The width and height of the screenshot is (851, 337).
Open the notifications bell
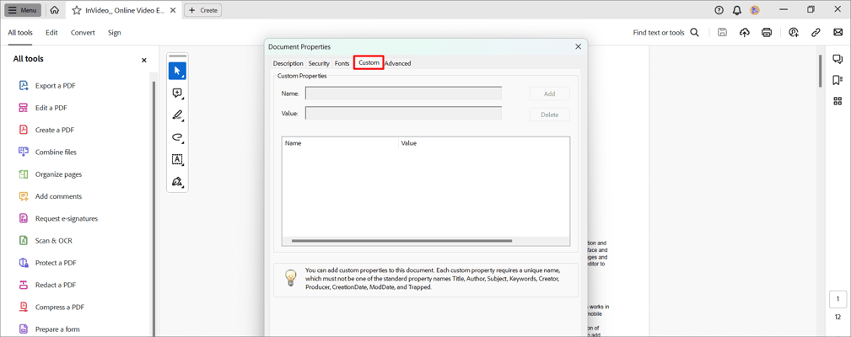[736, 10]
